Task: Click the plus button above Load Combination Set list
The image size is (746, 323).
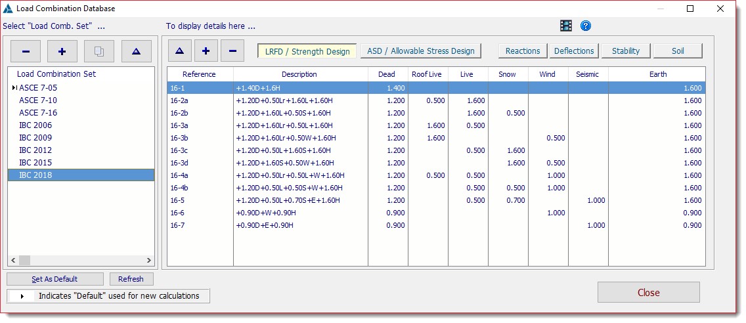Action: click(62, 51)
